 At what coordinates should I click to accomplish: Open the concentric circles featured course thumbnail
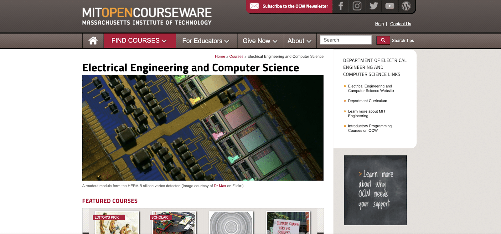pyautogui.click(x=231, y=223)
